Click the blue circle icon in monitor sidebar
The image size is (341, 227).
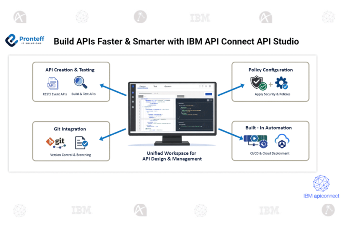coord(133,93)
